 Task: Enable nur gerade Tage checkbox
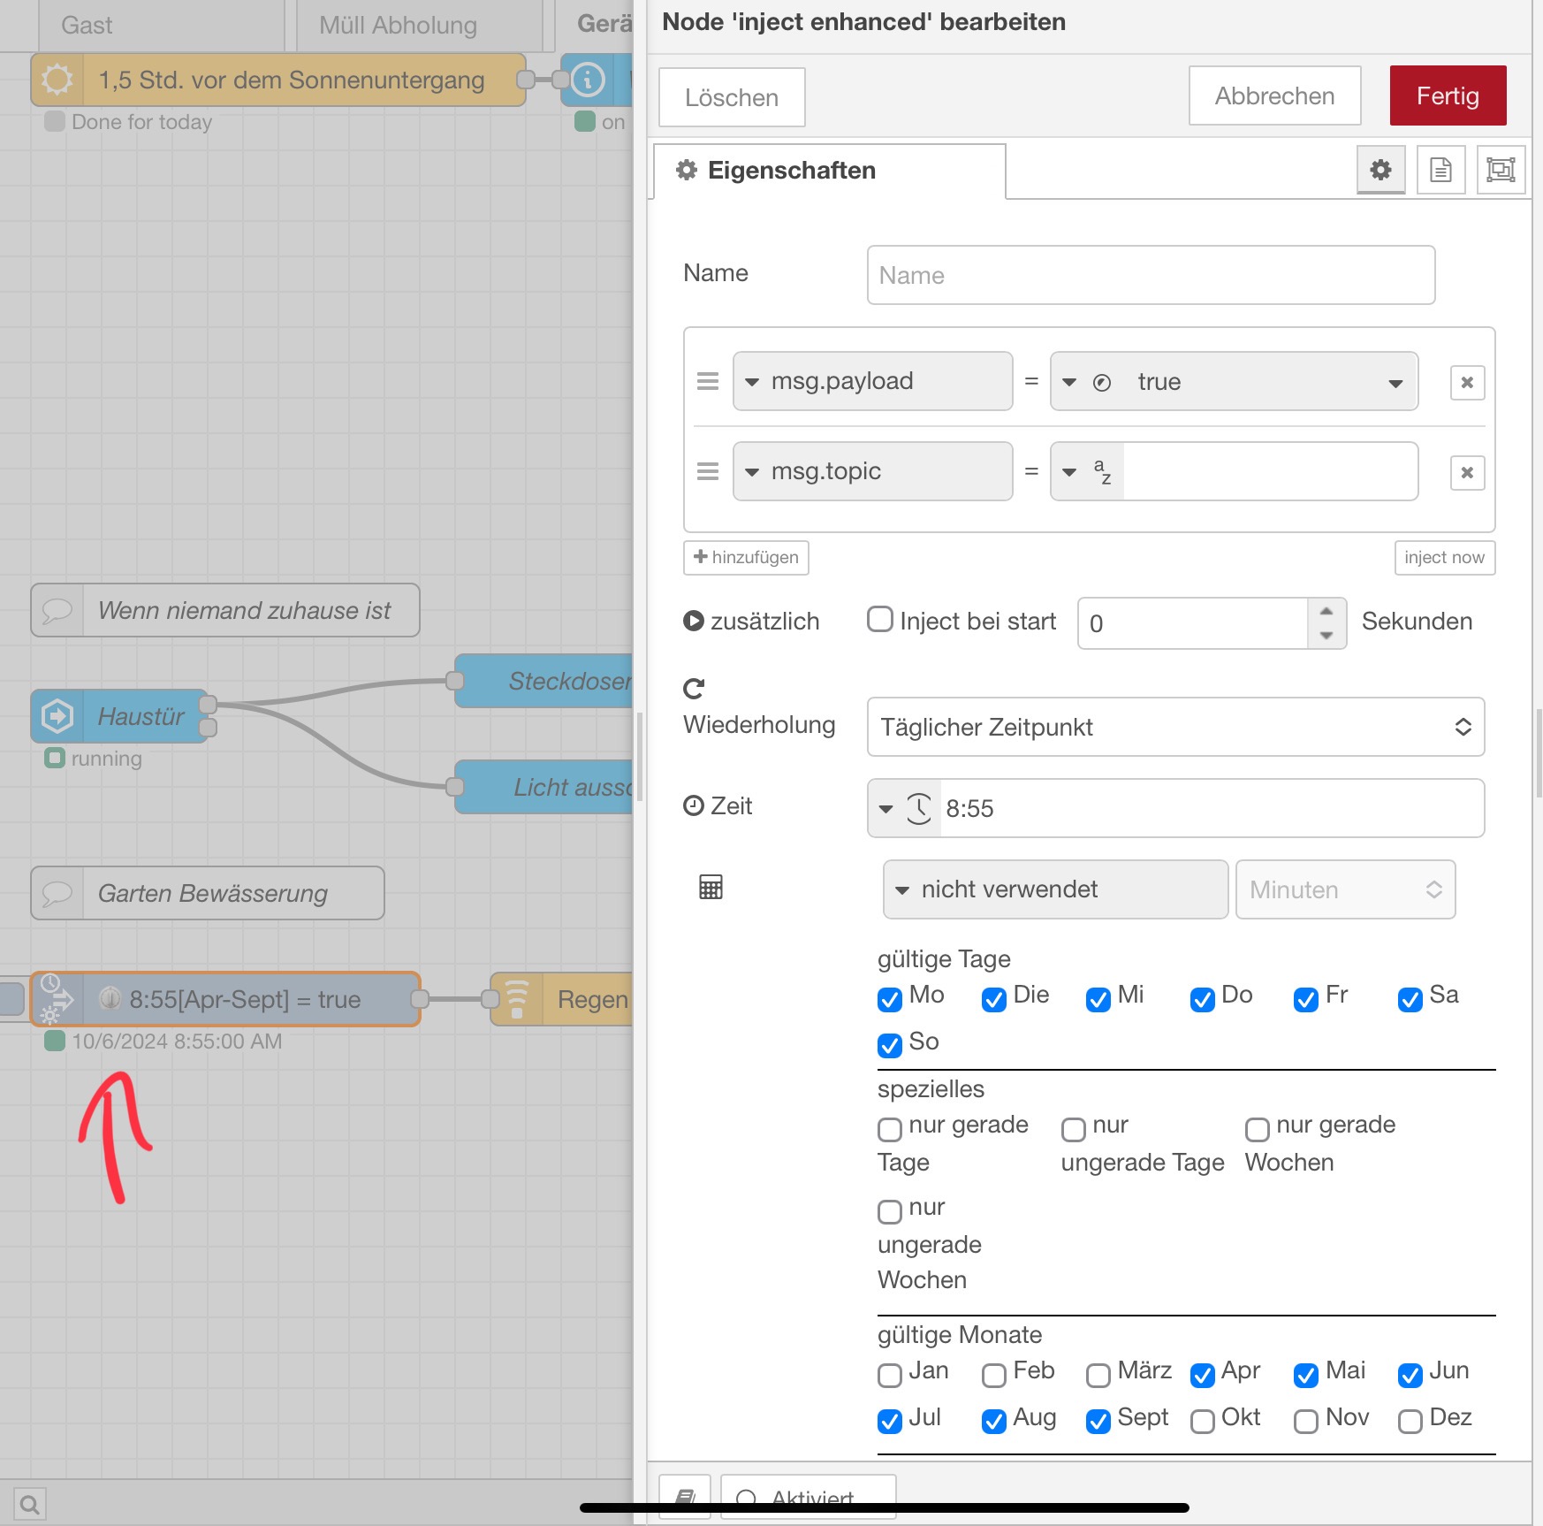pos(889,1128)
